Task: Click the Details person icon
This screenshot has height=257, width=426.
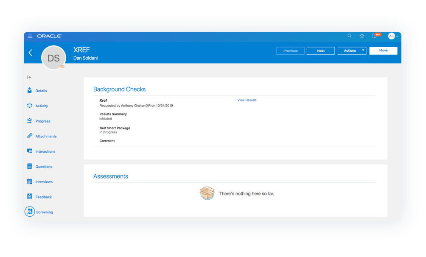Action: [29, 90]
